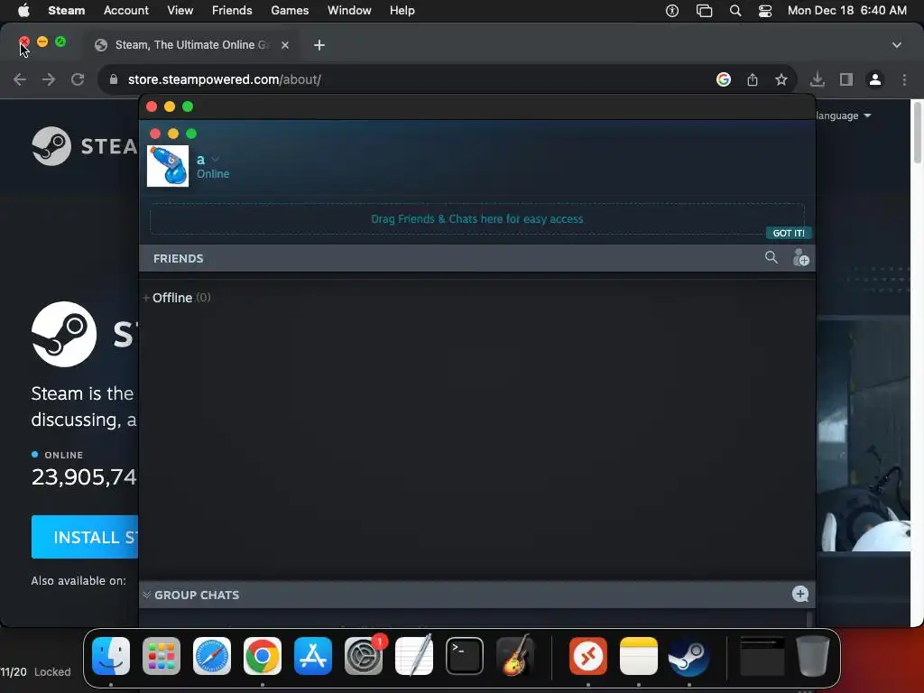Screen dimensions: 924x693
Task: Toggle Chrome side panel
Action: click(846, 79)
